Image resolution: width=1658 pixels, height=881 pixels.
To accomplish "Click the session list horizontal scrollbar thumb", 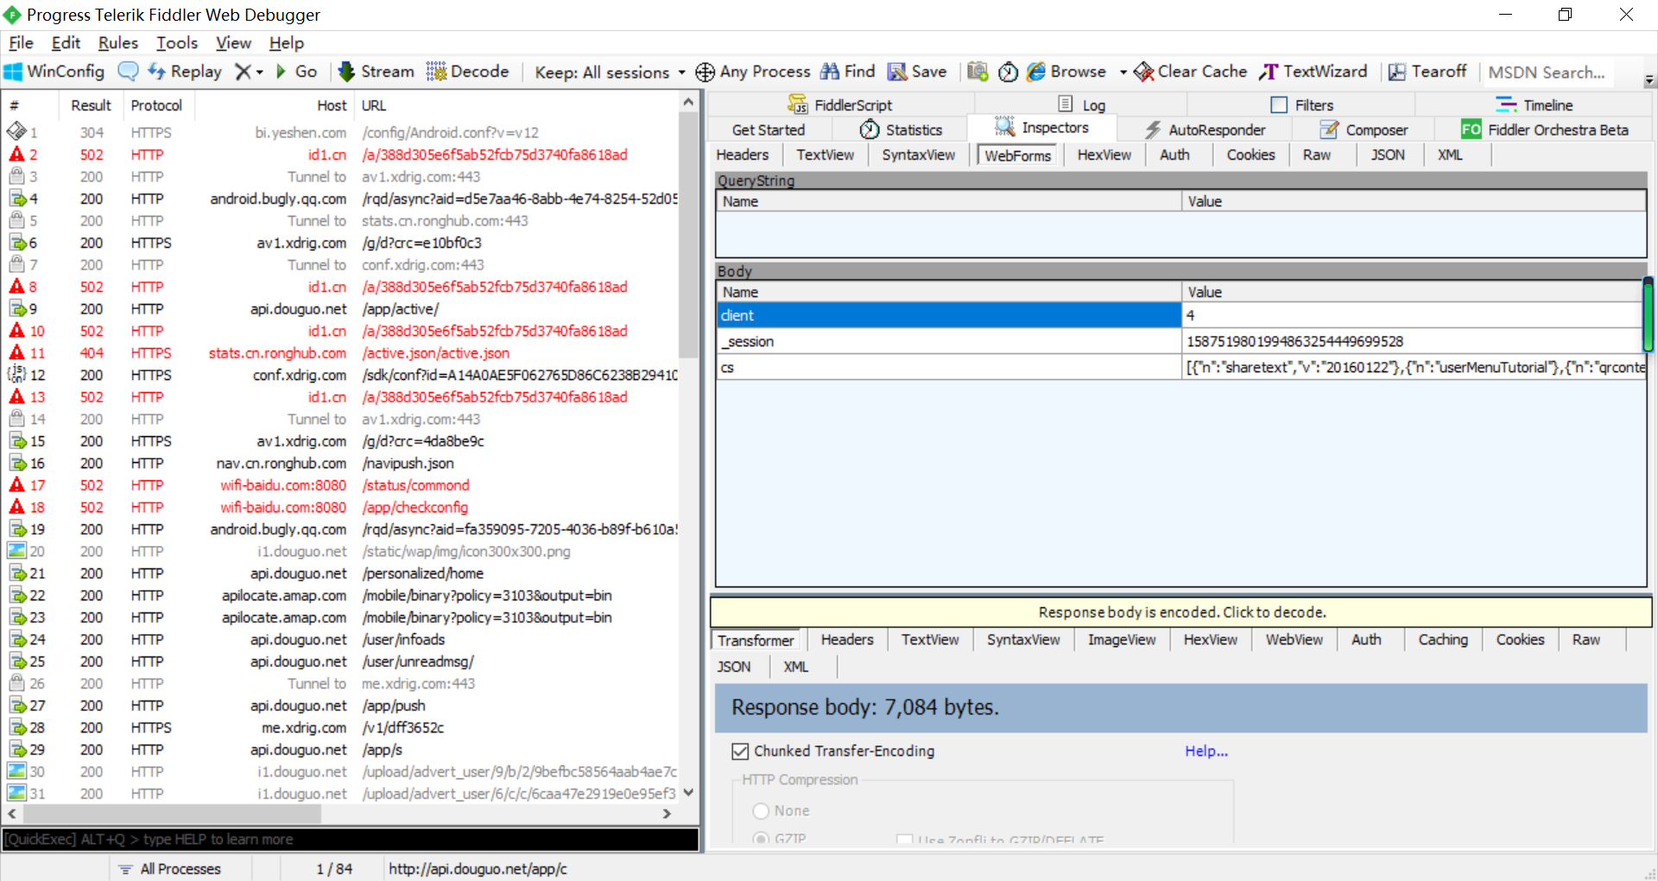I will tap(170, 814).
